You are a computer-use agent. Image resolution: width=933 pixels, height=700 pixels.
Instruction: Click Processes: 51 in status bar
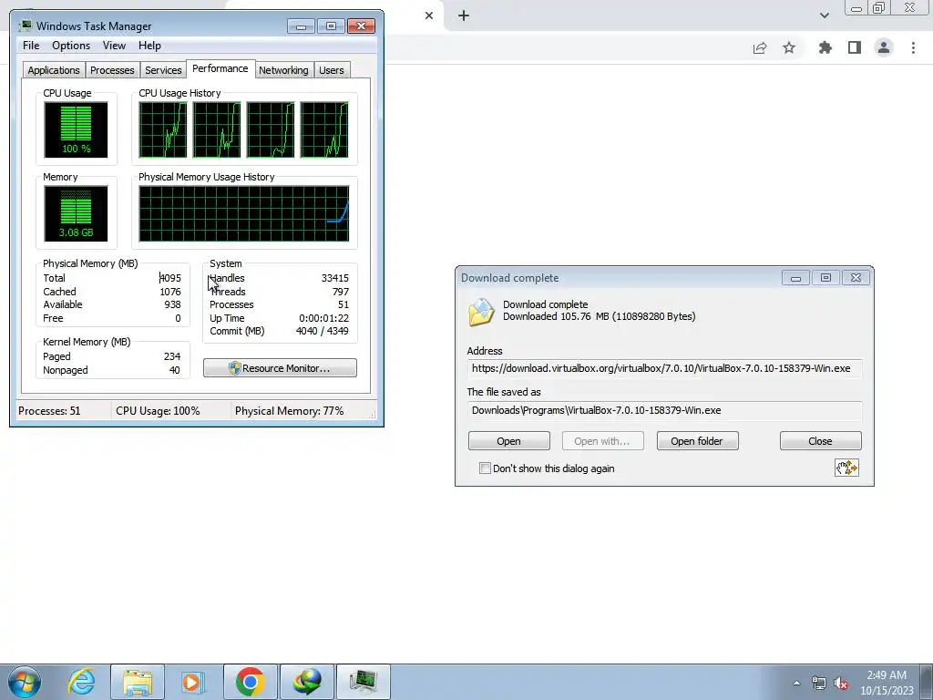(x=49, y=411)
